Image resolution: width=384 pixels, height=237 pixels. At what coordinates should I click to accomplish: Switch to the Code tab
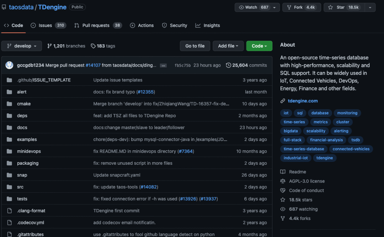point(14,26)
